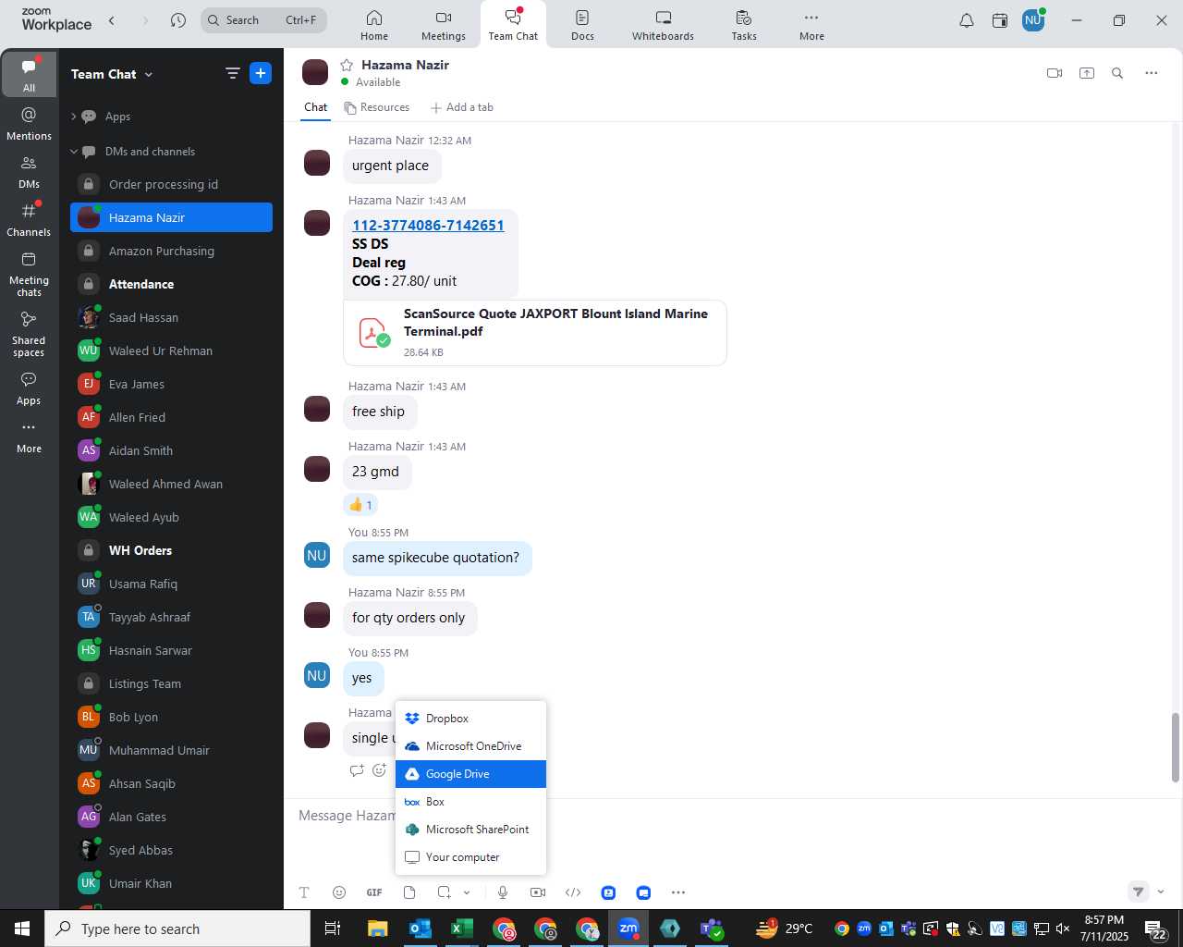Open Windows Start menu
The image size is (1183, 947).
[22, 929]
